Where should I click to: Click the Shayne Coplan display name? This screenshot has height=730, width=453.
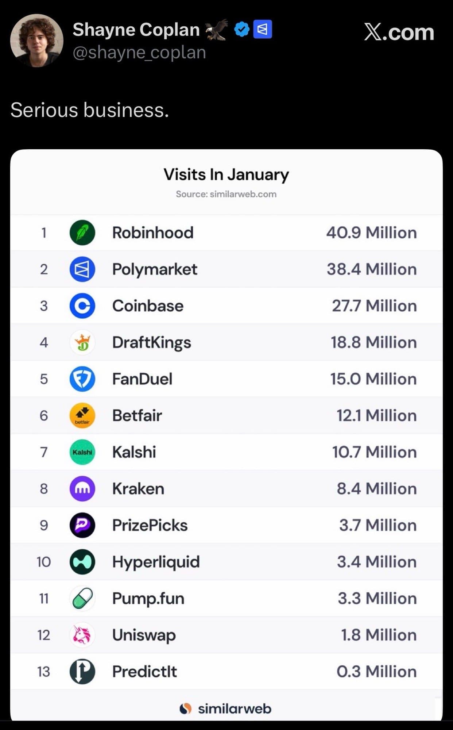[x=136, y=30]
